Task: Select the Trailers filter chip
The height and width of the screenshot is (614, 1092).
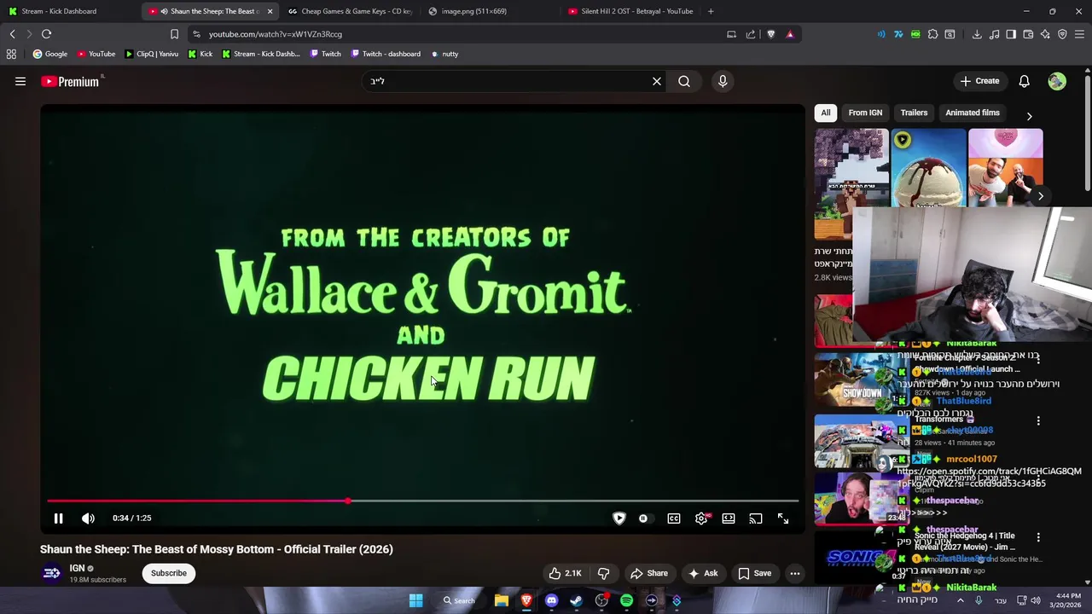Action: [914, 113]
